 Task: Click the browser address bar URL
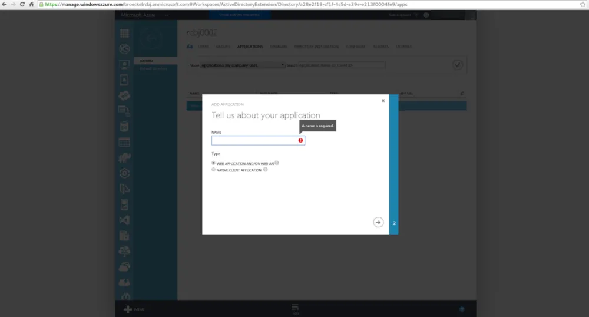click(226, 5)
